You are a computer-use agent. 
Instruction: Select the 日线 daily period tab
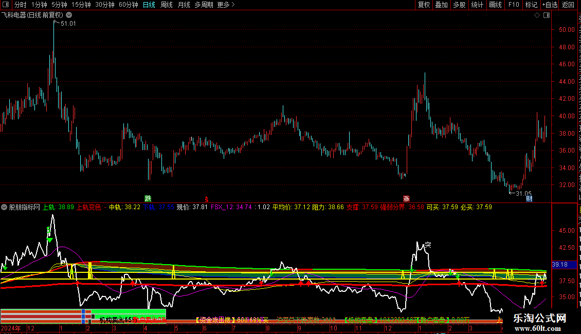(149, 5)
